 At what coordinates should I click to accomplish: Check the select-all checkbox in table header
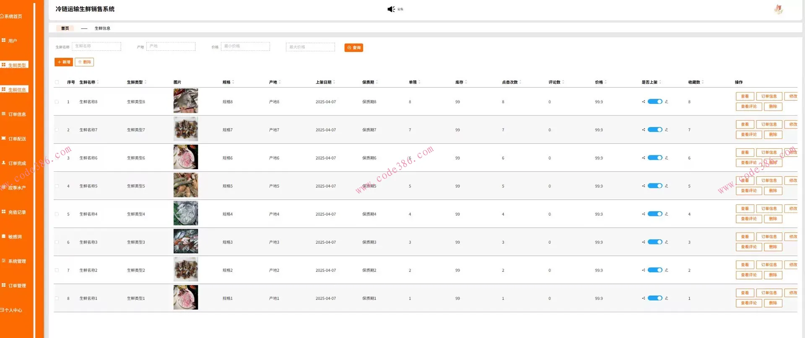[x=57, y=82]
